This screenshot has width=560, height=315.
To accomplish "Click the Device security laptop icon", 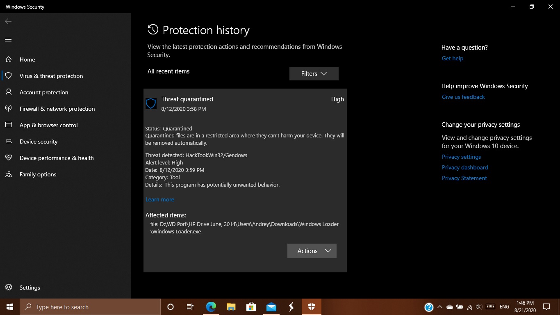I will tap(9, 142).
